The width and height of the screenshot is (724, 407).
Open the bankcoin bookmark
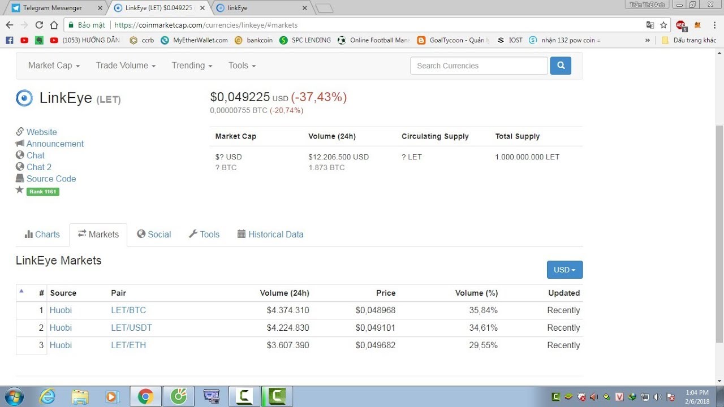click(x=253, y=40)
